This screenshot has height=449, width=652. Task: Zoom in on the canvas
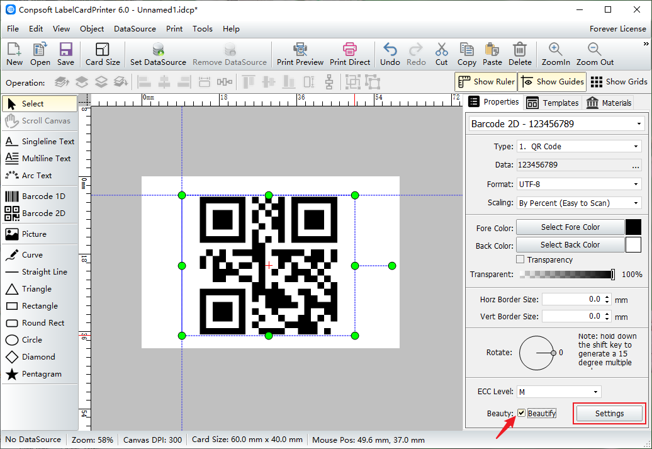[x=556, y=54]
